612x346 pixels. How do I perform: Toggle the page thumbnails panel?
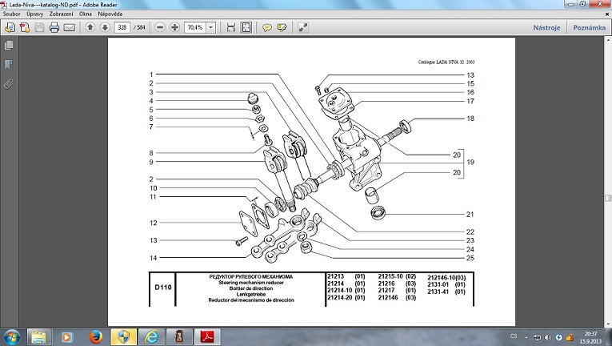point(9,46)
